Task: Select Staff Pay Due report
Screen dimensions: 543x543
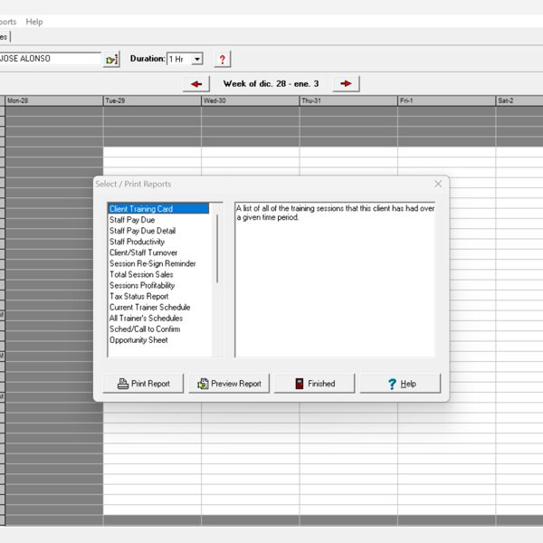Action: 132,220
